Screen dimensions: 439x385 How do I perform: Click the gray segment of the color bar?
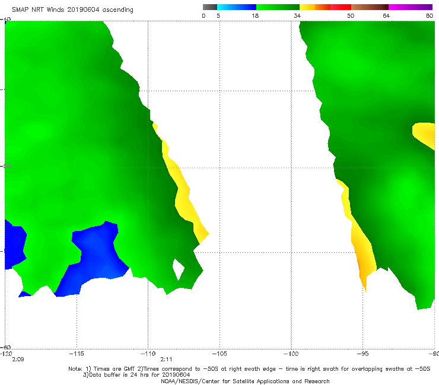pos(210,7)
